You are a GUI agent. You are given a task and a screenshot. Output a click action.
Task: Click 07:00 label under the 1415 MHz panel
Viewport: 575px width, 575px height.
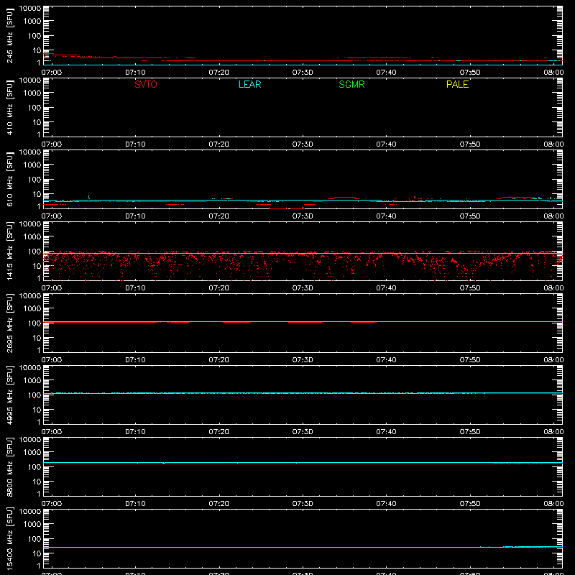coord(51,288)
